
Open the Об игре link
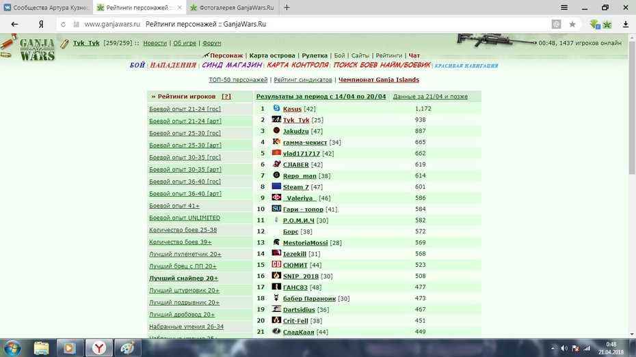pyautogui.click(x=185, y=43)
